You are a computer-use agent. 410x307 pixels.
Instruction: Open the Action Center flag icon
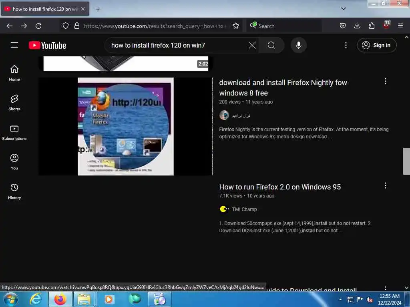coord(360,299)
